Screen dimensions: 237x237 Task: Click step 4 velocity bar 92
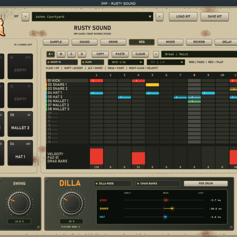coord(138,158)
